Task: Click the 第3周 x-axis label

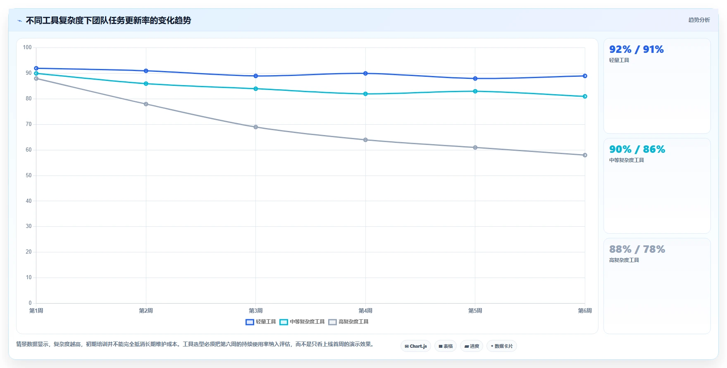Action: pos(256,311)
